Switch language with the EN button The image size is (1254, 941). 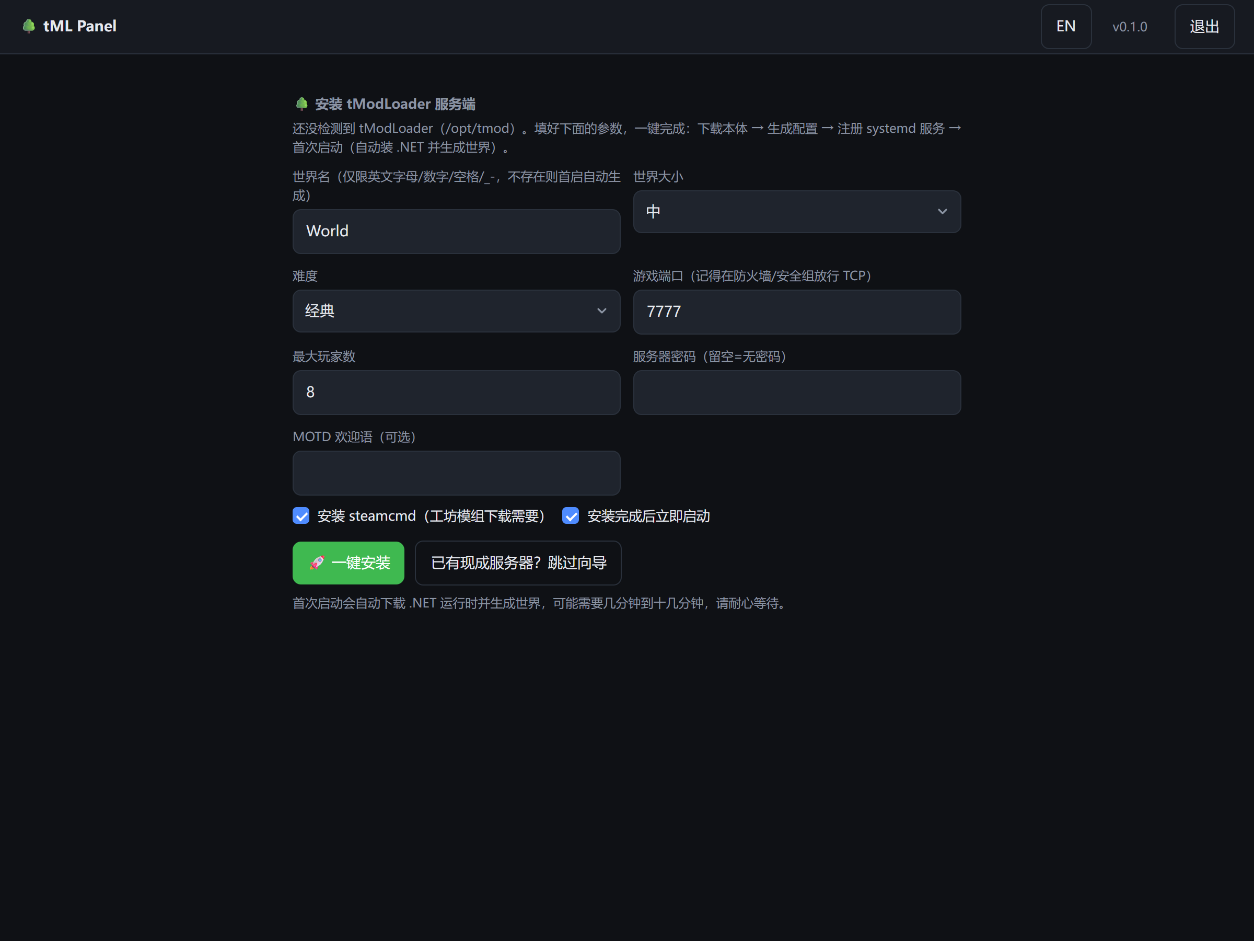click(x=1066, y=27)
